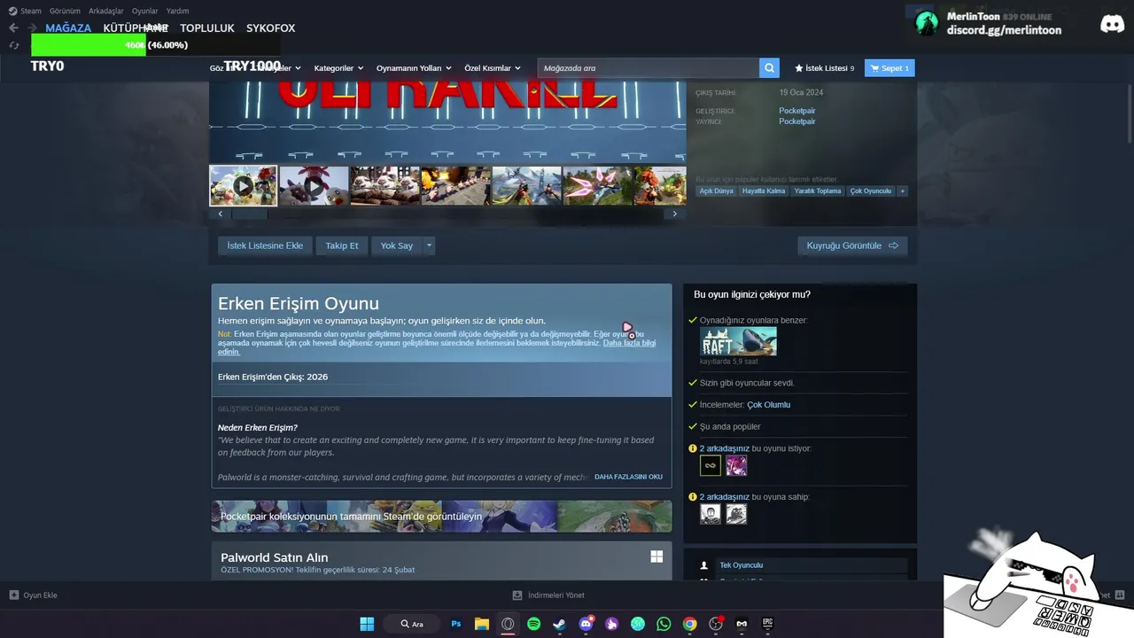Open the Pocketpair koleksiyonu banner
The image size is (1134, 638).
(x=441, y=517)
